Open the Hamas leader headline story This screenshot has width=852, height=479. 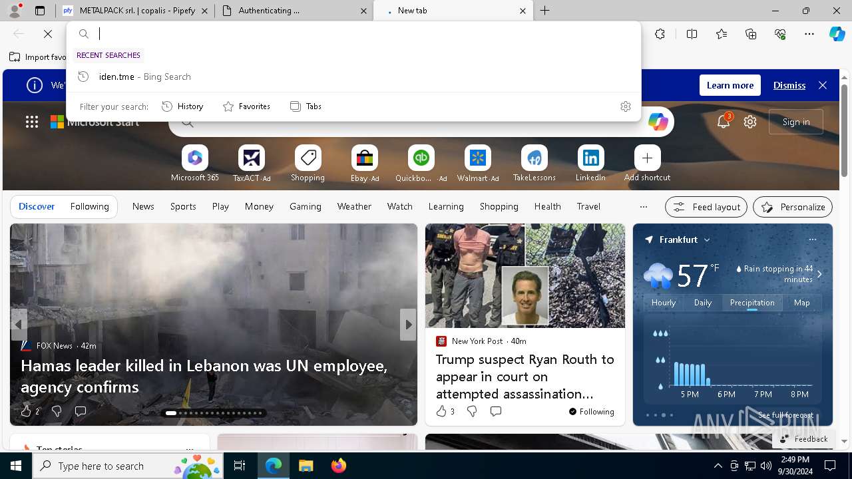pyautogui.click(x=204, y=376)
